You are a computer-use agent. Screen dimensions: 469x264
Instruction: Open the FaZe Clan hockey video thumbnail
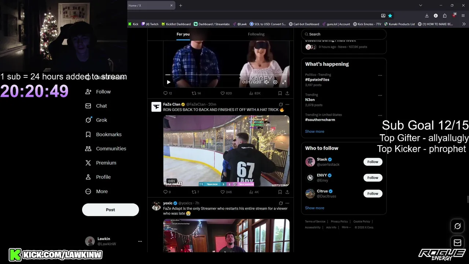226,151
